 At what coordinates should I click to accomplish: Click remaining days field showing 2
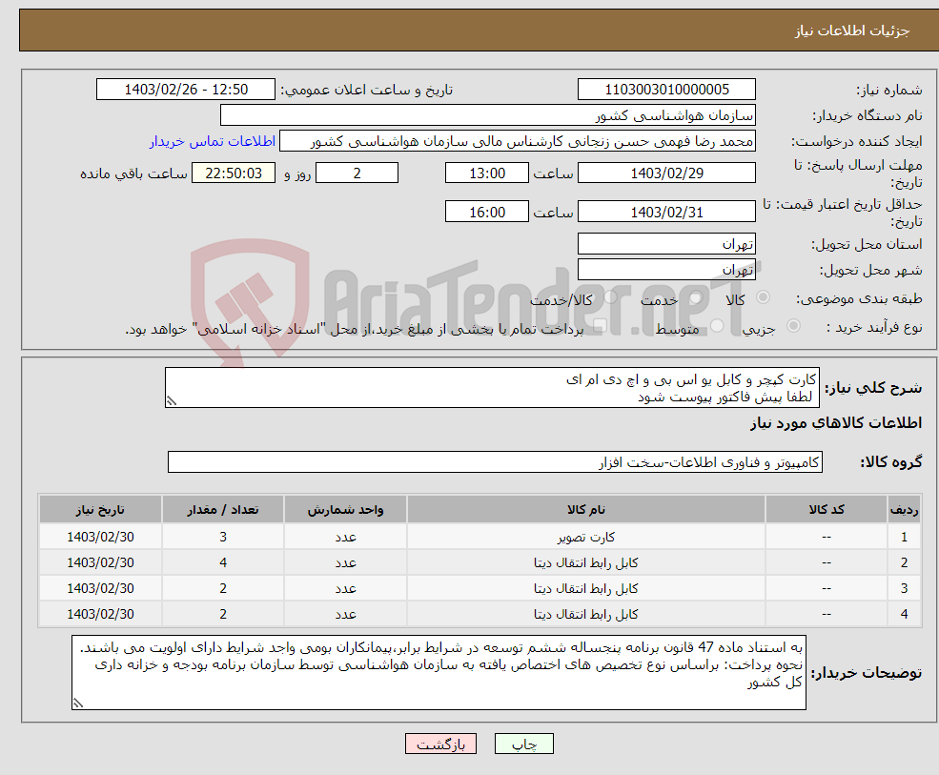pyautogui.click(x=357, y=173)
